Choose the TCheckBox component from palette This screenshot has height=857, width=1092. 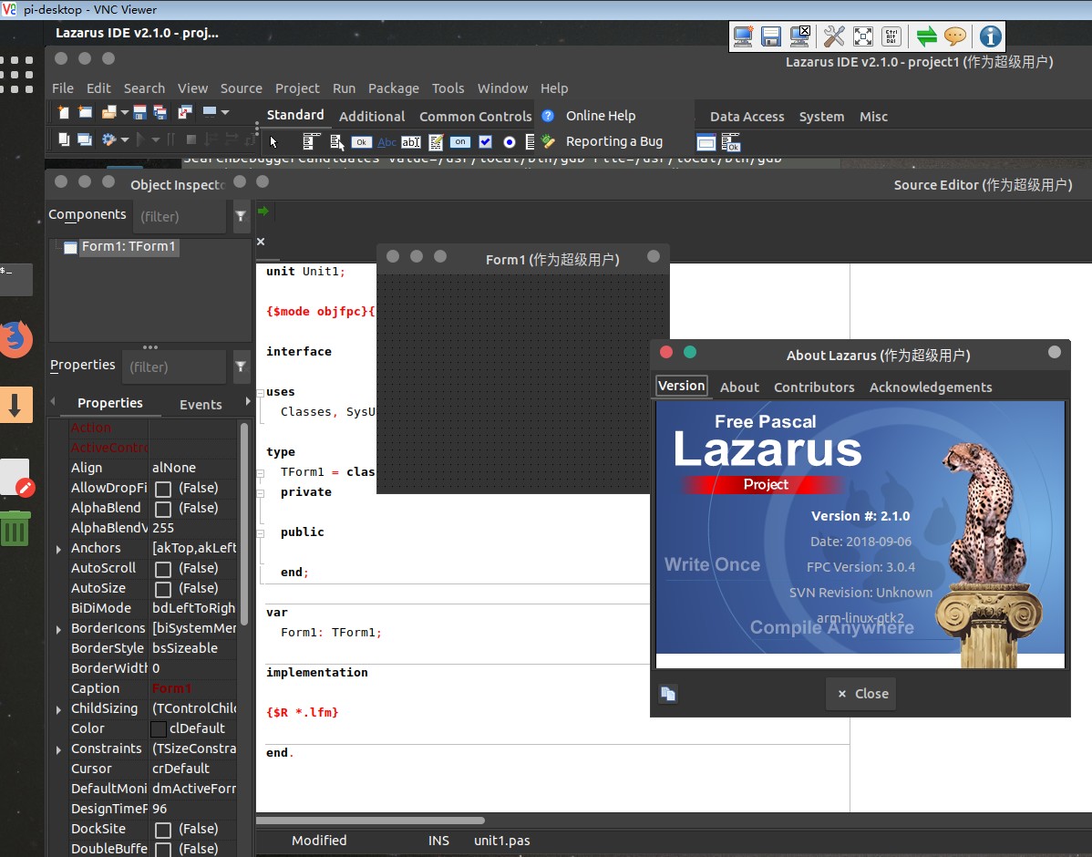pos(484,142)
